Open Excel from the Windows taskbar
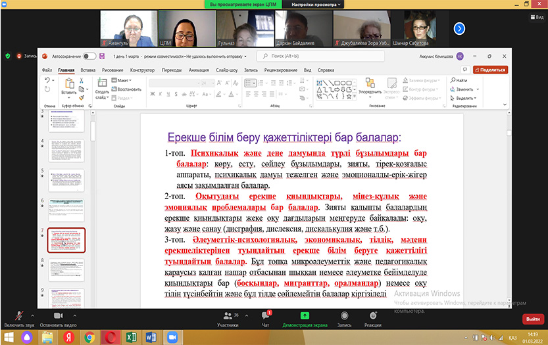The width and height of the screenshot is (548, 345). (131, 337)
